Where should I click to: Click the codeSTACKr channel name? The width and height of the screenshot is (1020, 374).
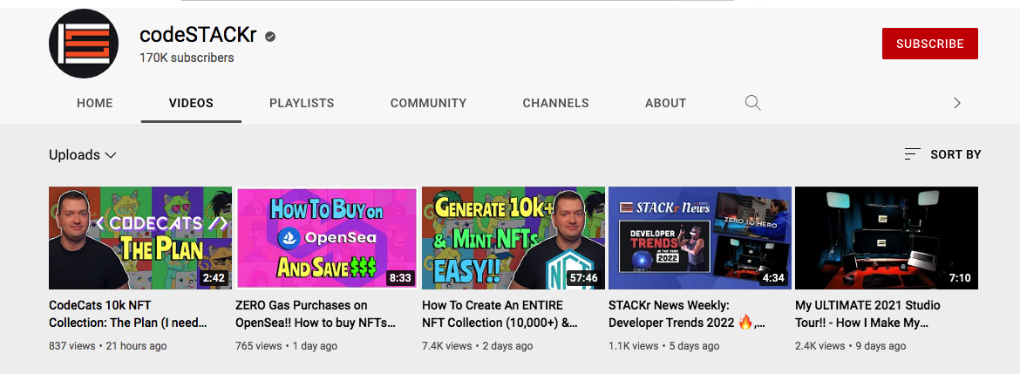pos(199,35)
